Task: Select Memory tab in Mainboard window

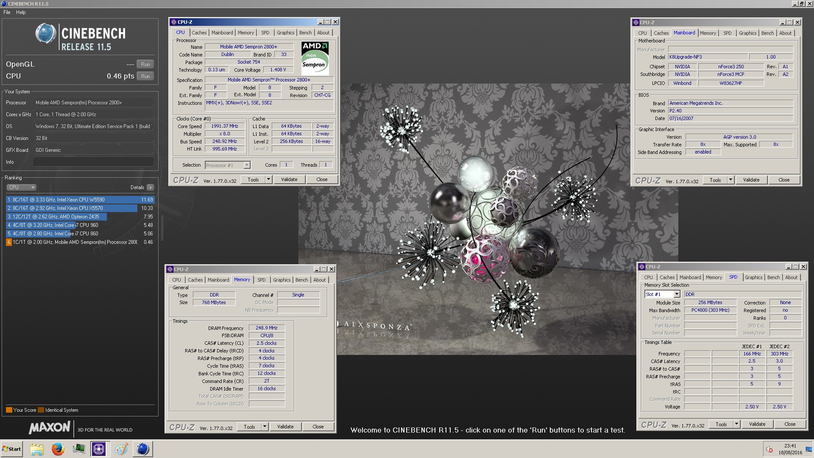Action: [708, 33]
